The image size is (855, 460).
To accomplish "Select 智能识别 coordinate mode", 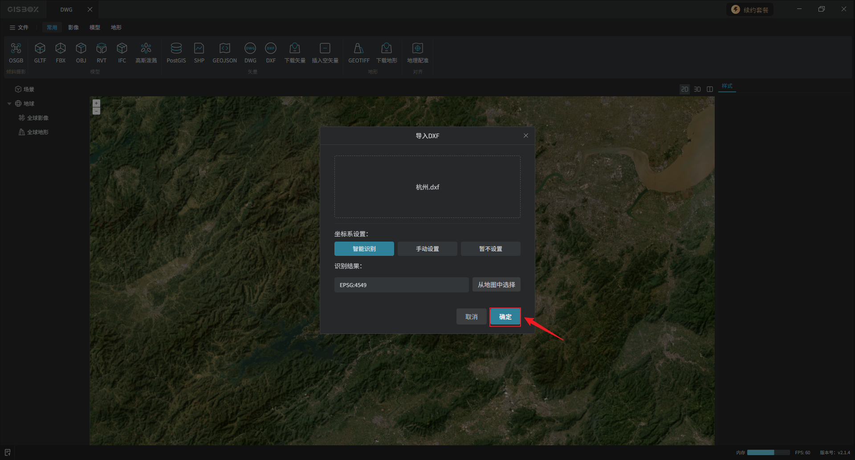I will click(x=364, y=249).
